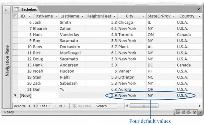Click the City cell "Chicago"
Image resolution: width=204 pixels, height=125 pixels.
coord(132,22)
